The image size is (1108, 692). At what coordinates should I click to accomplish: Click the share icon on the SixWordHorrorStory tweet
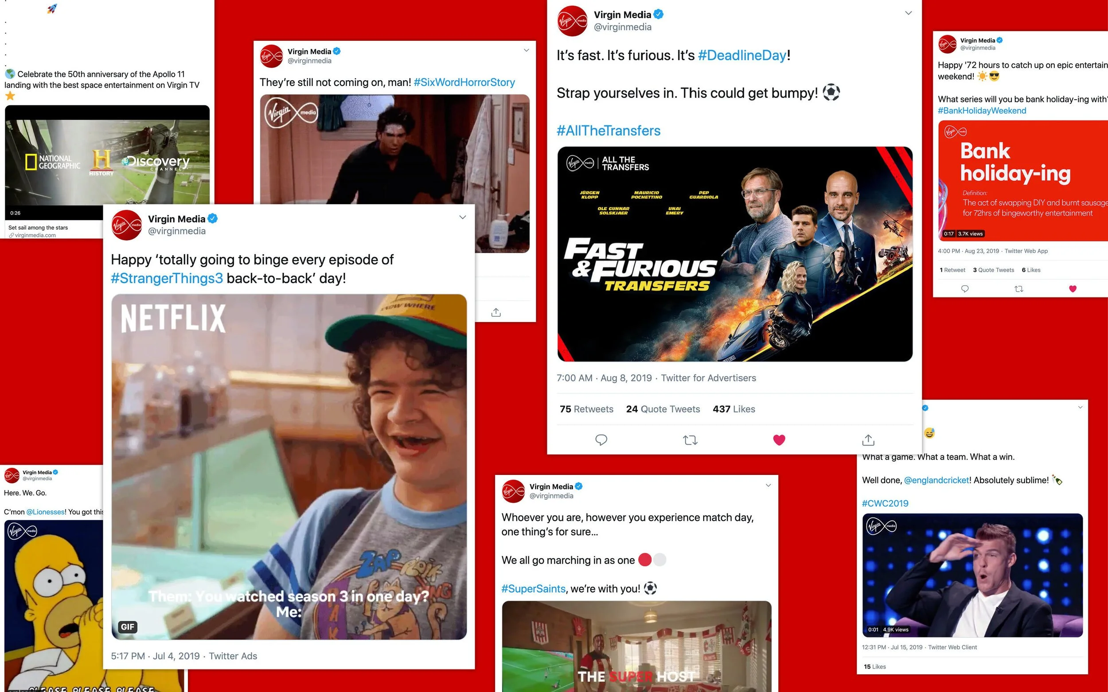(x=496, y=313)
